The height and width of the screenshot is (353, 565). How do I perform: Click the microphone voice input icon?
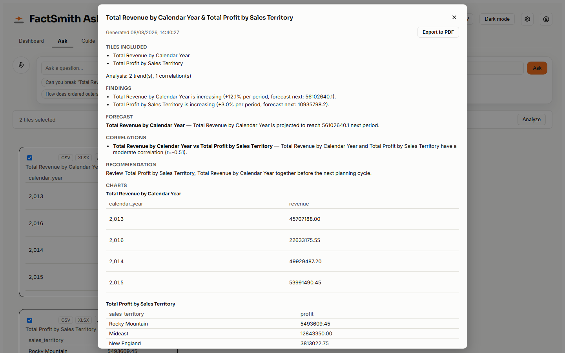pos(21,65)
